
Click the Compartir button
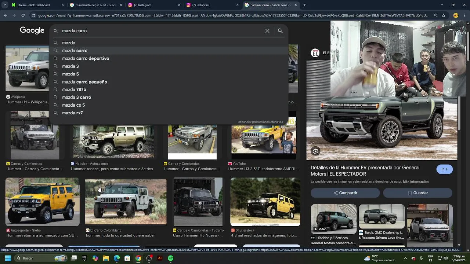[x=345, y=193]
